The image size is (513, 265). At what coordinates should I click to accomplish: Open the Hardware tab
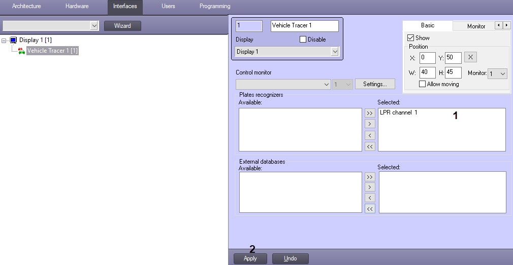click(x=77, y=6)
